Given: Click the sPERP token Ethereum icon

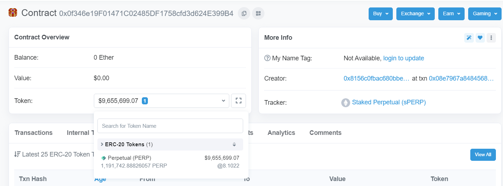Looking at the screenshot, I should (x=346, y=103).
